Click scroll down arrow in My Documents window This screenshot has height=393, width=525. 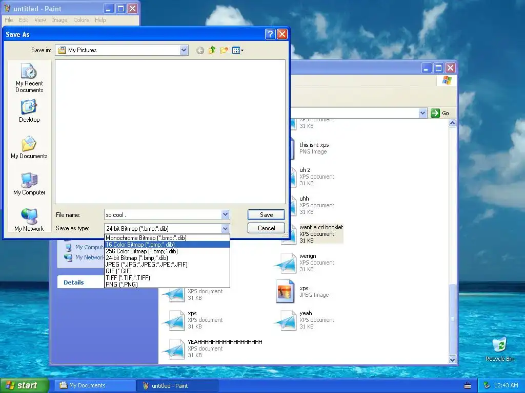coord(452,360)
